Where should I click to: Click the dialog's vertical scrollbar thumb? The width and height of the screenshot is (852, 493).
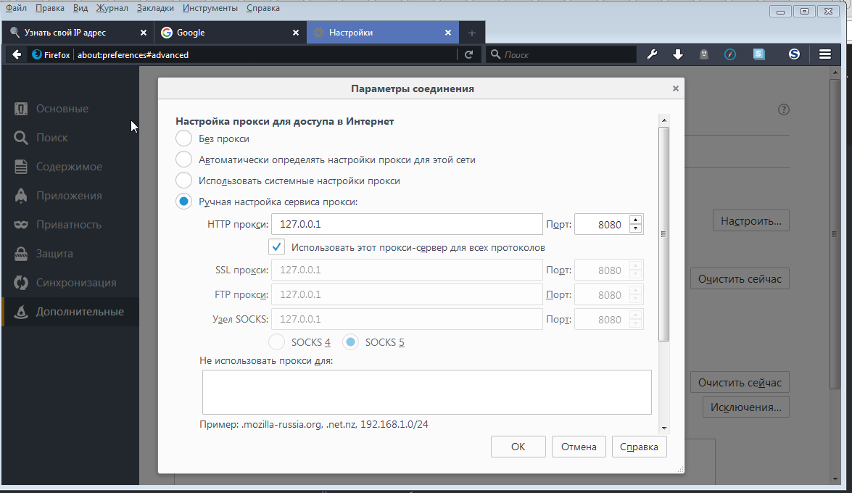pyautogui.click(x=663, y=233)
